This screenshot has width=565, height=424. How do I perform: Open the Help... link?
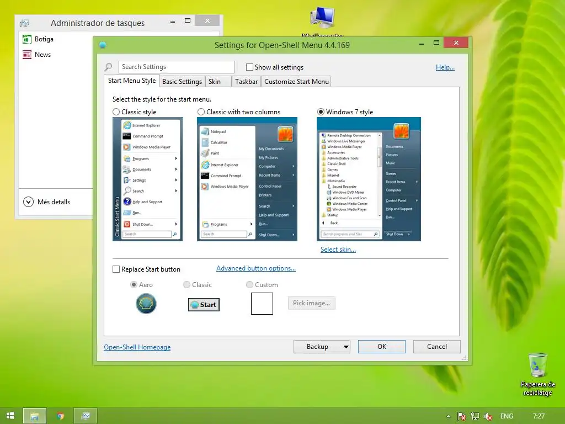click(x=445, y=67)
